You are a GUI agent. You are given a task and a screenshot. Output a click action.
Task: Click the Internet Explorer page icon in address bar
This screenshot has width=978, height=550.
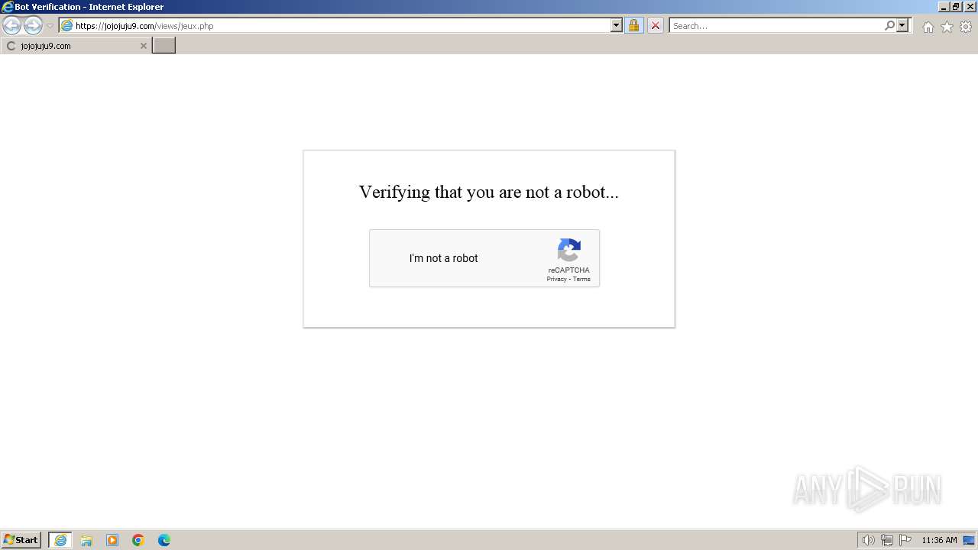click(x=66, y=26)
